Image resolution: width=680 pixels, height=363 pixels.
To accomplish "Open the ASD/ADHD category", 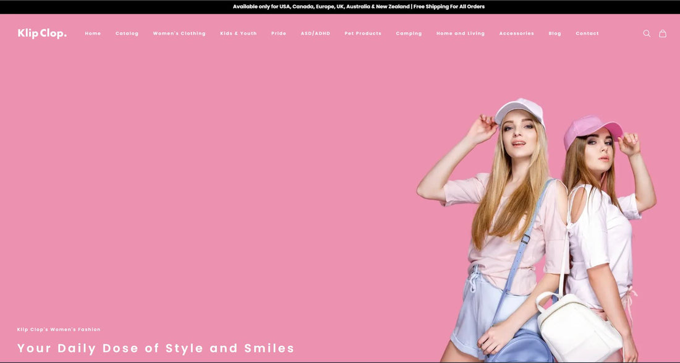I will (315, 33).
